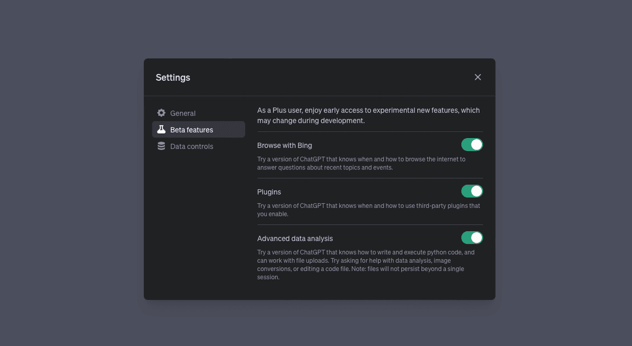The height and width of the screenshot is (346, 632).
Task: Switch to the Data controls tab
Action: coord(192,146)
